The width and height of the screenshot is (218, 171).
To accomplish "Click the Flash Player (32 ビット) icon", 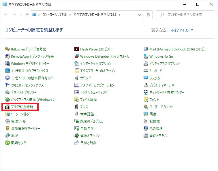I will point(77,49).
